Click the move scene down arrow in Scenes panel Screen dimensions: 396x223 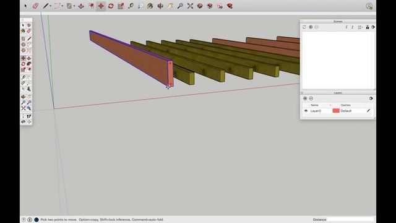pos(353,27)
